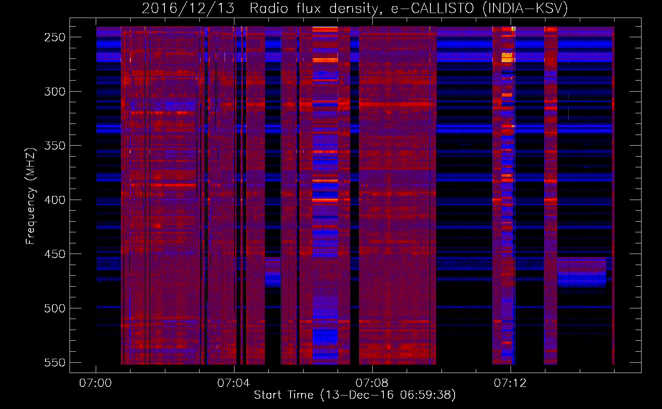This screenshot has width=662, height=409.
Task: Select the 550 frequency tick label
Action: [55, 363]
